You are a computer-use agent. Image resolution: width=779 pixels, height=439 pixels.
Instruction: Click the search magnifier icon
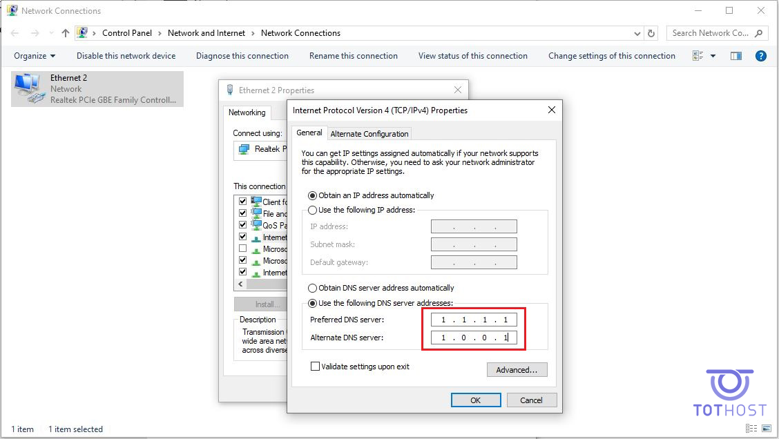[758, 33]
